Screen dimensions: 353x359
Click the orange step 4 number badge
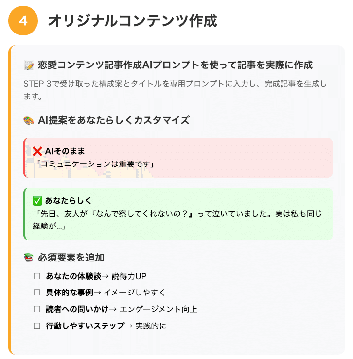(23, 21)
